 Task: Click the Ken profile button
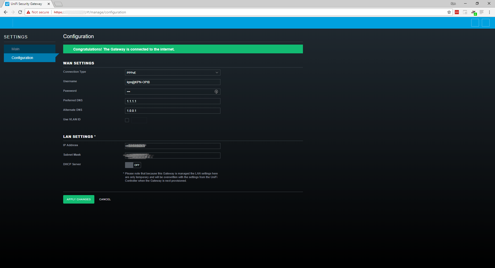pyautogui.click(x=453, y=4)
